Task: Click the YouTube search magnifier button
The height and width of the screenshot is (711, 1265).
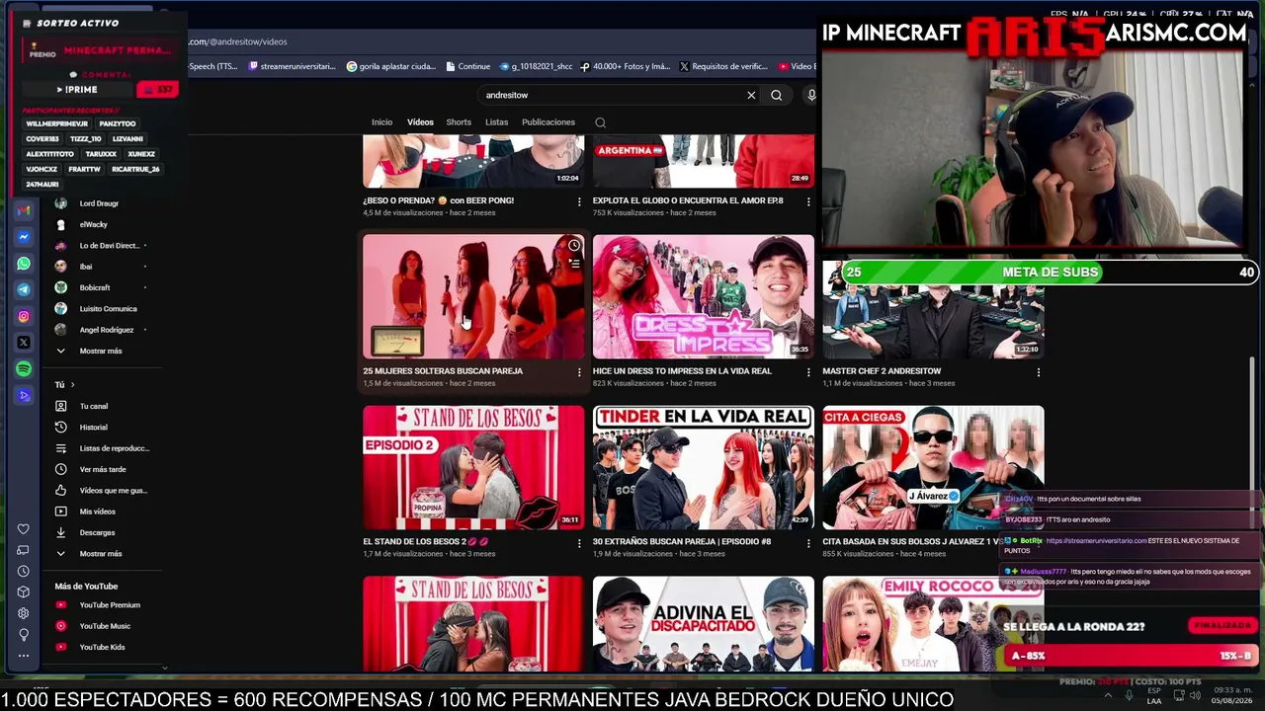Action: [x=777, y=95]
